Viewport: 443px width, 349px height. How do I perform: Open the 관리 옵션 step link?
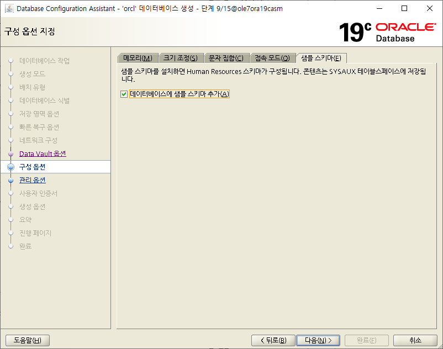33,180
